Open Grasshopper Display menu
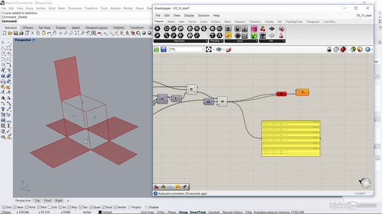382x214 pixels. click(189, 15)
